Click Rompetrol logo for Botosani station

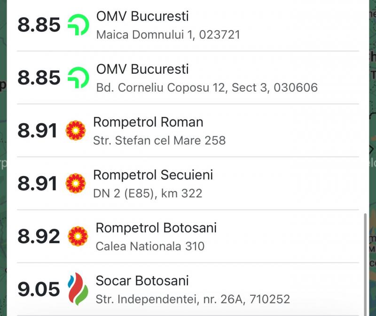(x=78, y=236)
